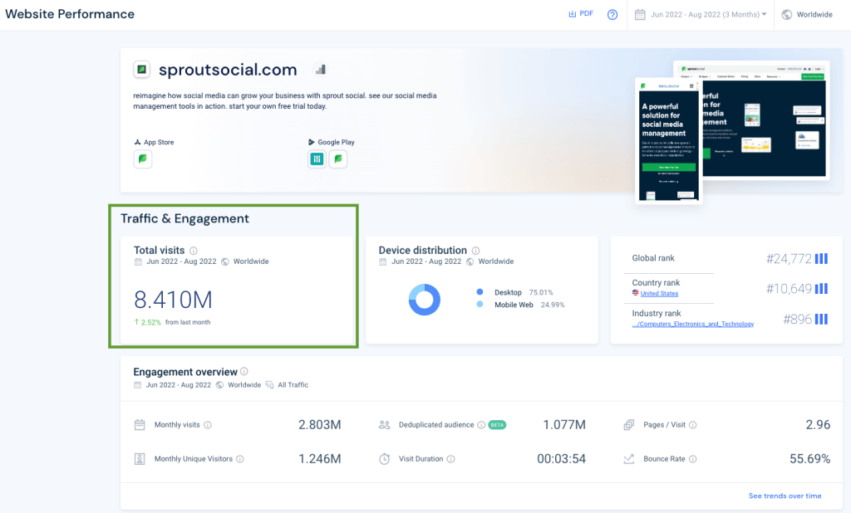Click the Deduplicated audience BETA badge
The image size is (851, 513).
[496, 424]
